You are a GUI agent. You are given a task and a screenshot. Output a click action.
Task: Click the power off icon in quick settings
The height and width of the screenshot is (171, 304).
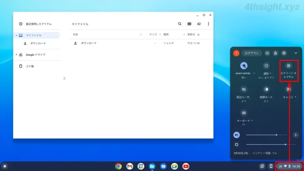click(x=267, y=53)
